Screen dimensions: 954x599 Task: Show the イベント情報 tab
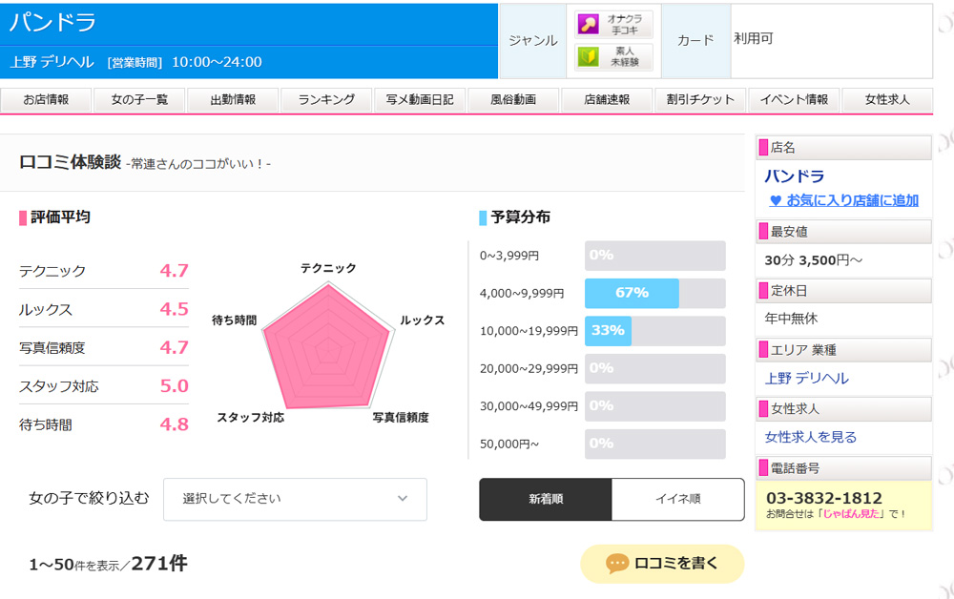[x=794, y=100]
